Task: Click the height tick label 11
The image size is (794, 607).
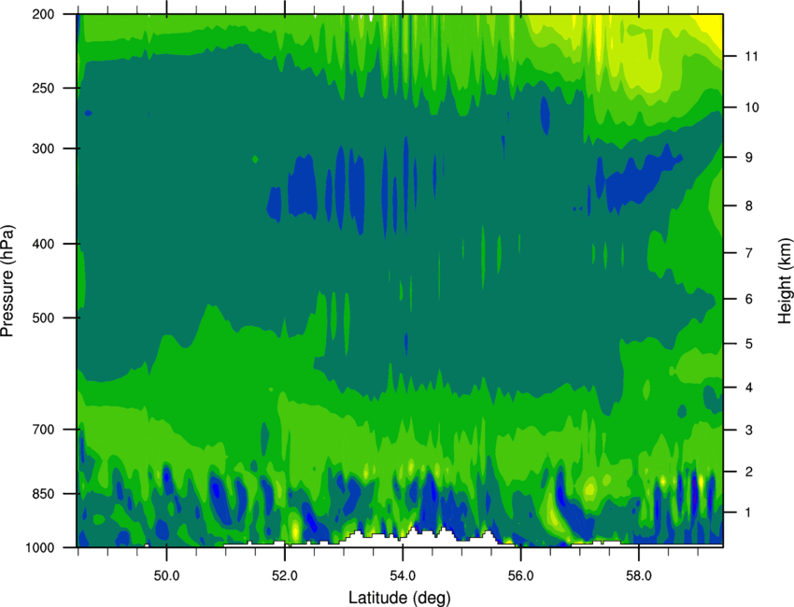Action: pyautogui.click(x=751, y=56)
